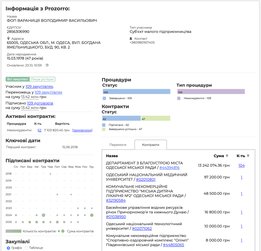Click the person icon beside Контакт

tap(131, 39)
